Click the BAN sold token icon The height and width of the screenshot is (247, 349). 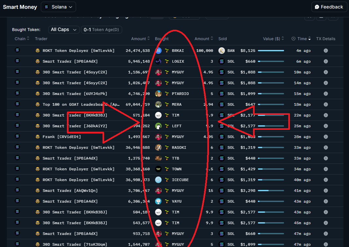[x=222, y=51]
